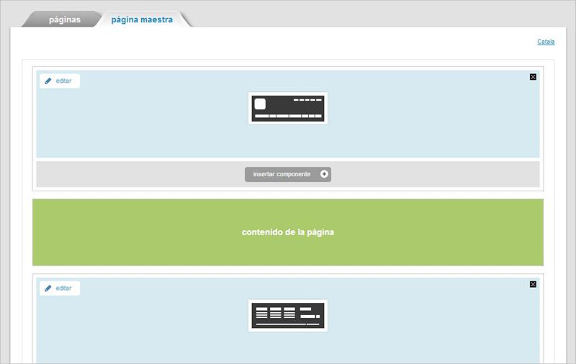Remove the footer component with its X icon

(533, 284)
